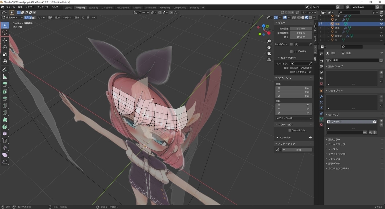
Task: Activate the 3D Cursor tool
Action: pos(5,32)
